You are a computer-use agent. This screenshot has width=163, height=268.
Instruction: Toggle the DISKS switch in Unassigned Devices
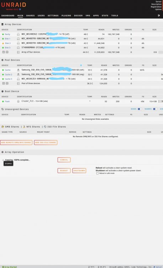[140, 109]
